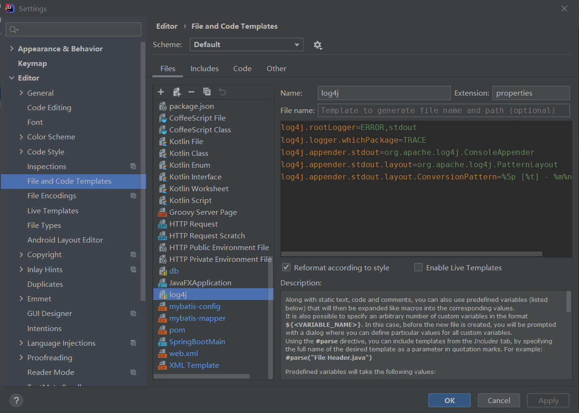The height and width of the screenshot is (413, 579).
Task: Select Live Templates in settings tree
Action: pos(53,211)
